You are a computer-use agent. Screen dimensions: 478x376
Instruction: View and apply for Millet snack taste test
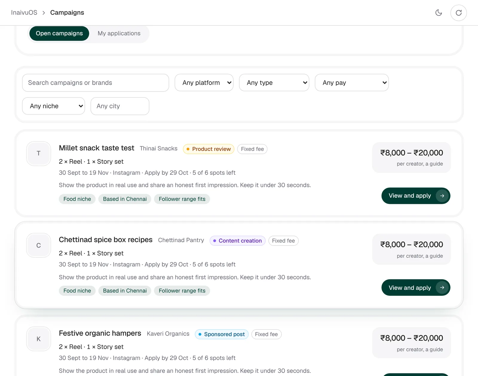coord(416,196)
